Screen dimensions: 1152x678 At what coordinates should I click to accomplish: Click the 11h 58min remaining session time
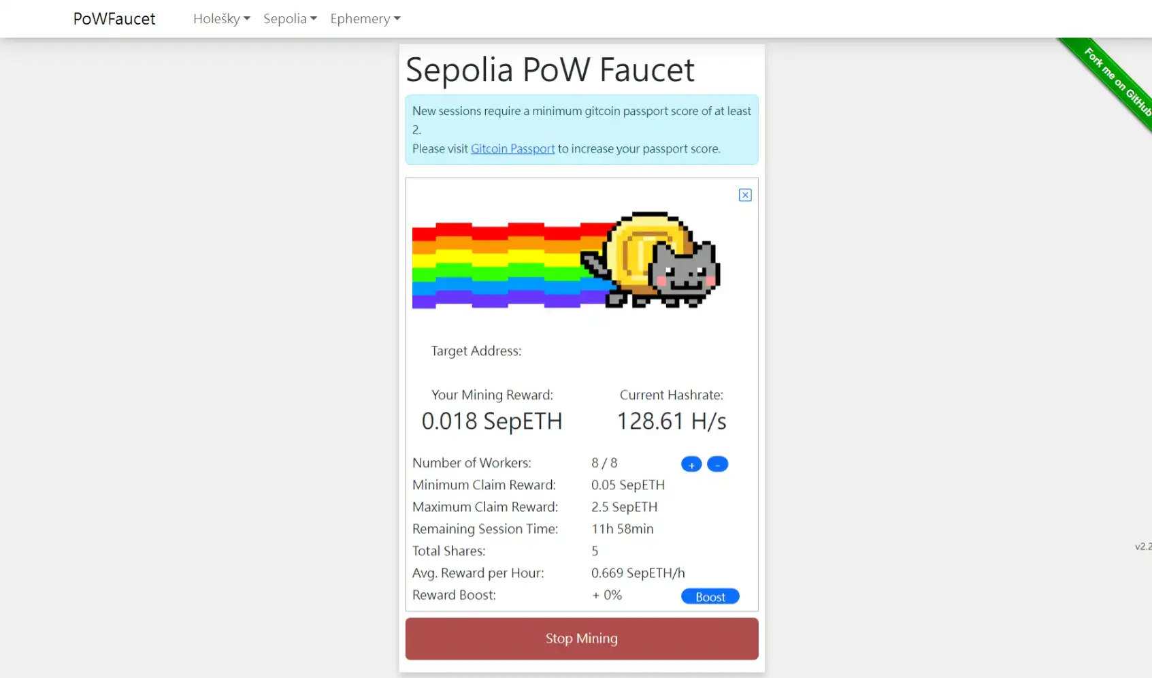[x=623, y=529]
